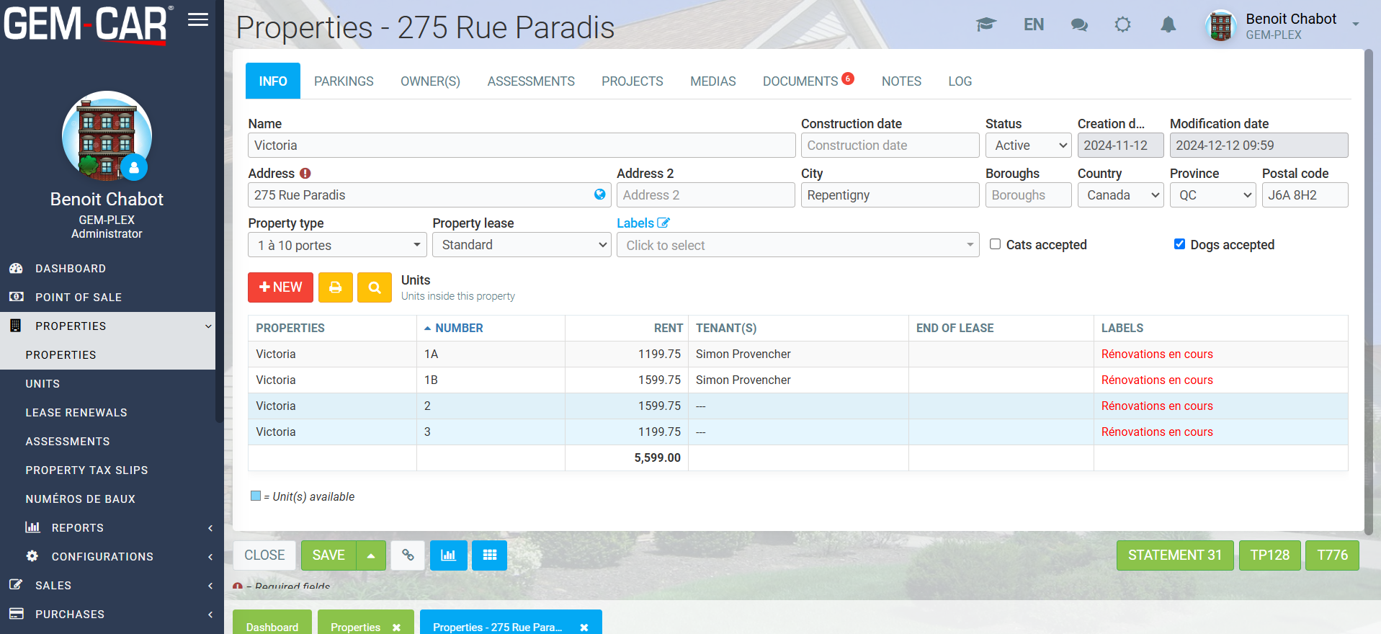
Task: Click the orange print units icon
Action: (335, 287)
